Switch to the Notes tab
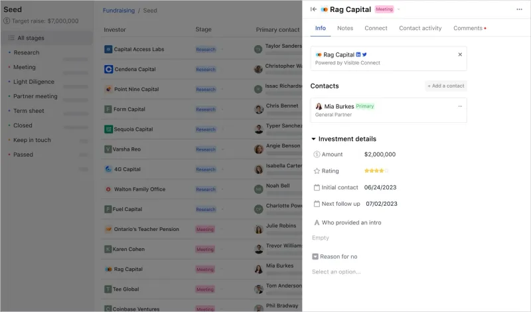 click(345, 28)
